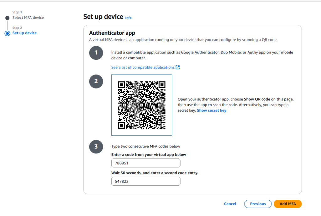Open the Info link next to heading
321x216 pixels.
click(x=128, y=18)
